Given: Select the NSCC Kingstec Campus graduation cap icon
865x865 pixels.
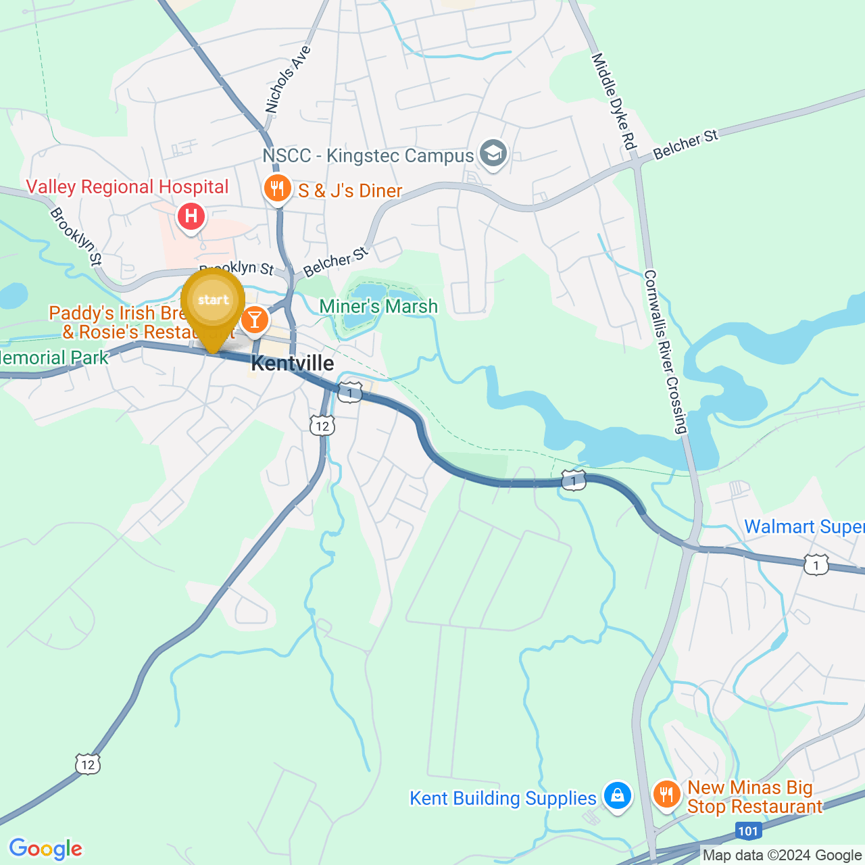Looking at the screenshot, I should (x=493, y=155).
